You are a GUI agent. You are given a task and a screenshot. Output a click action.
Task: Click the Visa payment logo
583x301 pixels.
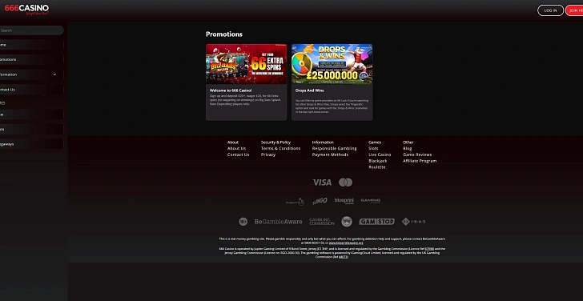[322, 183]
